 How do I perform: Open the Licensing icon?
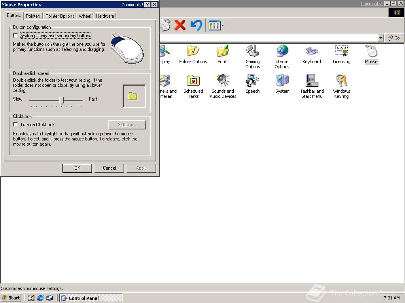pyautogui.click(x=341, y=54)
